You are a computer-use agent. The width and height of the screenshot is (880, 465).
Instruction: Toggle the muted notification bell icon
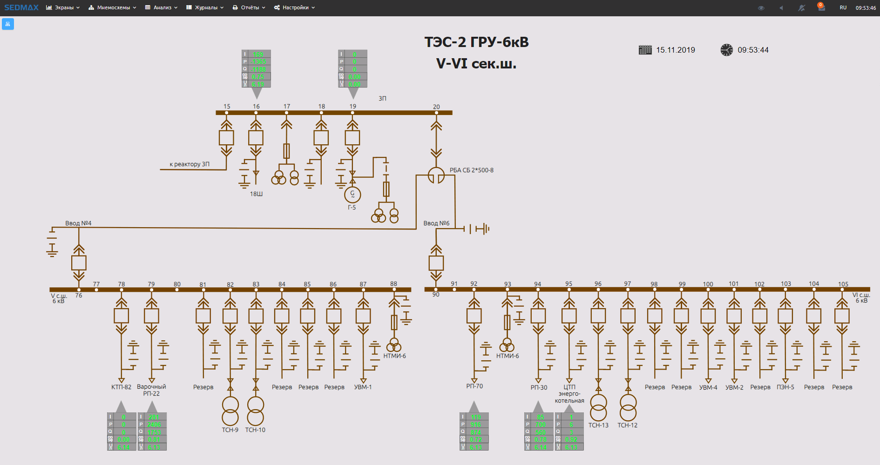coord(801,8)
